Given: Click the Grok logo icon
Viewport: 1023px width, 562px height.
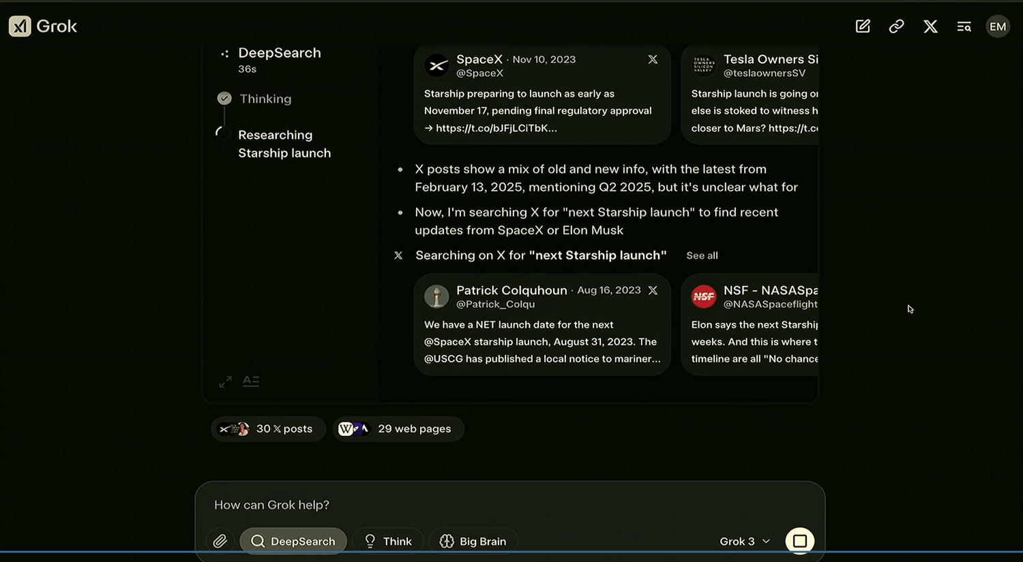Looking at the screenshot, I should [x=20, y=27].
